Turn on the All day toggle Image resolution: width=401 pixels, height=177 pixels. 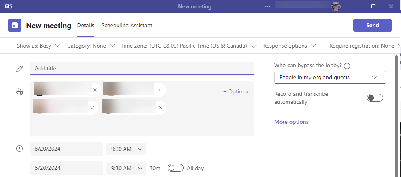pos(176,168)
